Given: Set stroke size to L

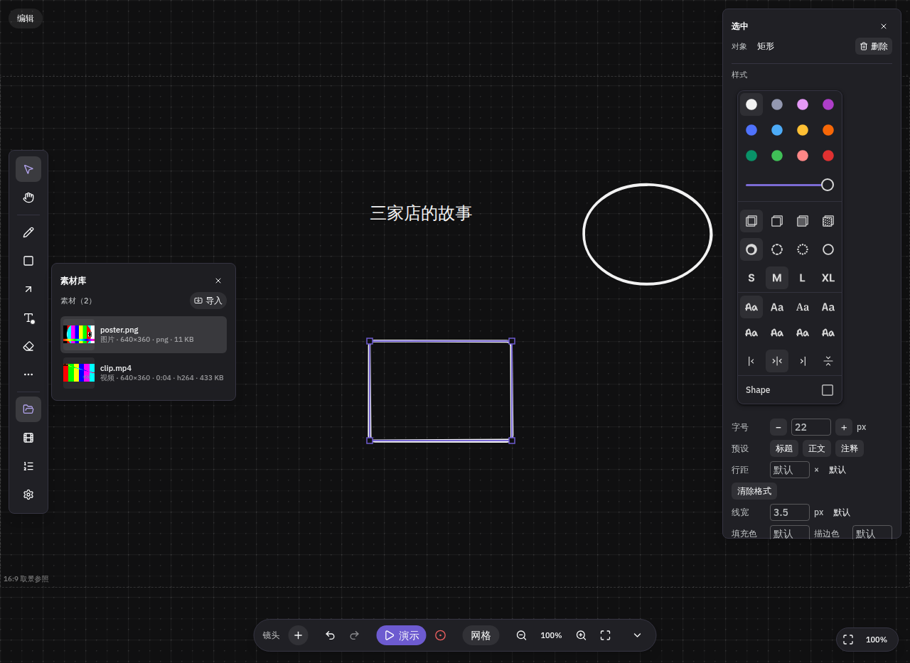Looking at the screenshot, I should (x=803, y=278).
